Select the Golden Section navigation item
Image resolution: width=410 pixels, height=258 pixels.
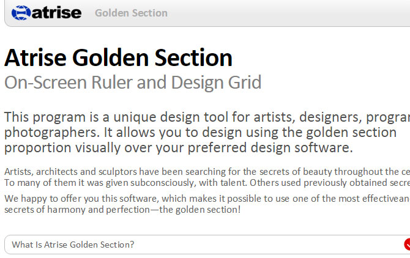pos(132,13)
